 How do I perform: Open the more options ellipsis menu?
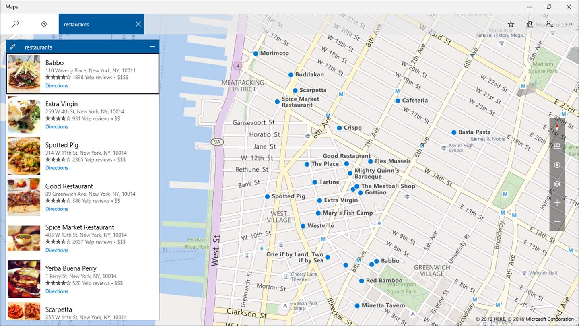[569, 24]
